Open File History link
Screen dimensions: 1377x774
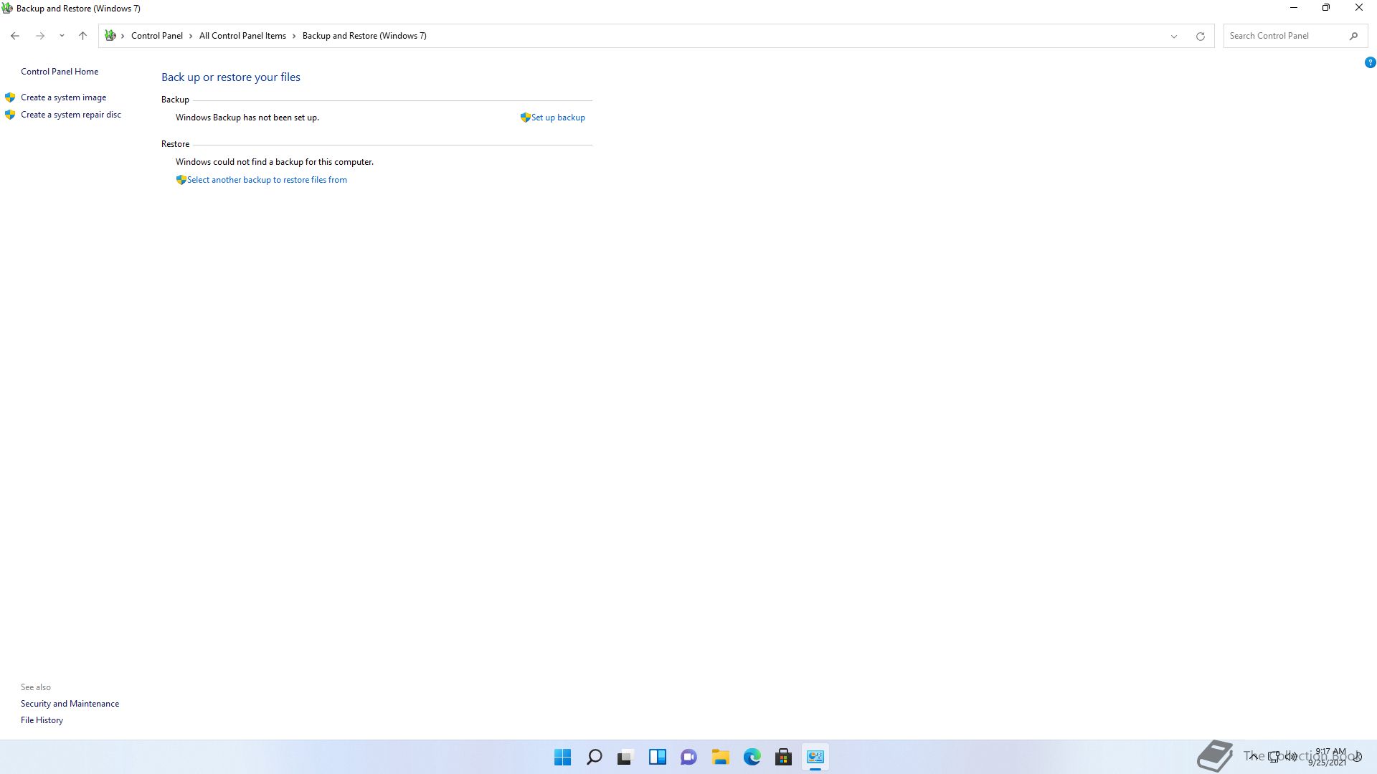[42, 720]
